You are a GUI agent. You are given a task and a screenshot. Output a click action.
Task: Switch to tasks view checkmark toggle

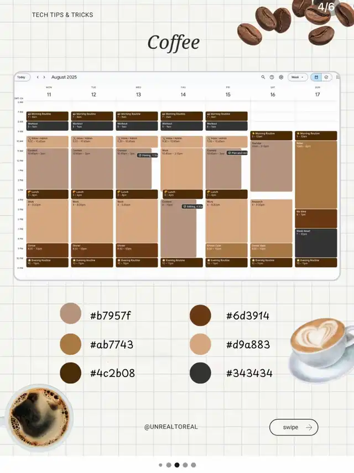click(x=326, y=77)
